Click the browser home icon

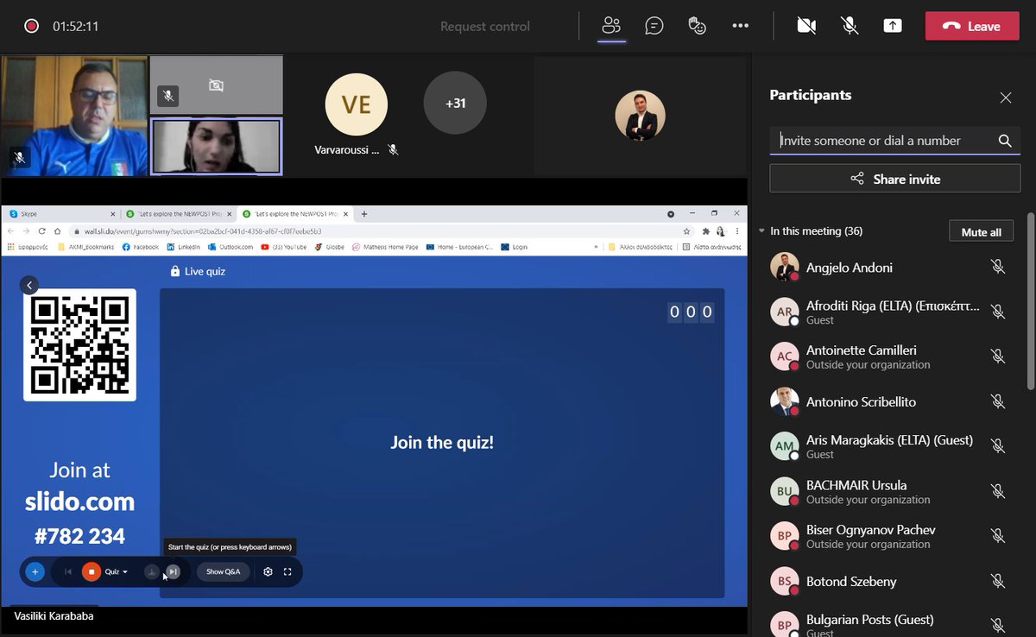[x=57, y=231]
